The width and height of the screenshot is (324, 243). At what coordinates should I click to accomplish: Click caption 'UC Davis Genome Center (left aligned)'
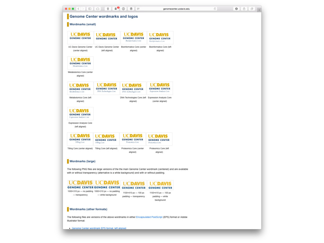[107, 48]
